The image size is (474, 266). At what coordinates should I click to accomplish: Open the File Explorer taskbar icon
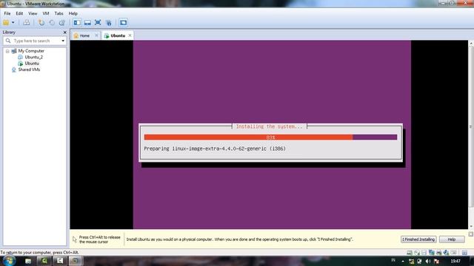tap(28, 261)
